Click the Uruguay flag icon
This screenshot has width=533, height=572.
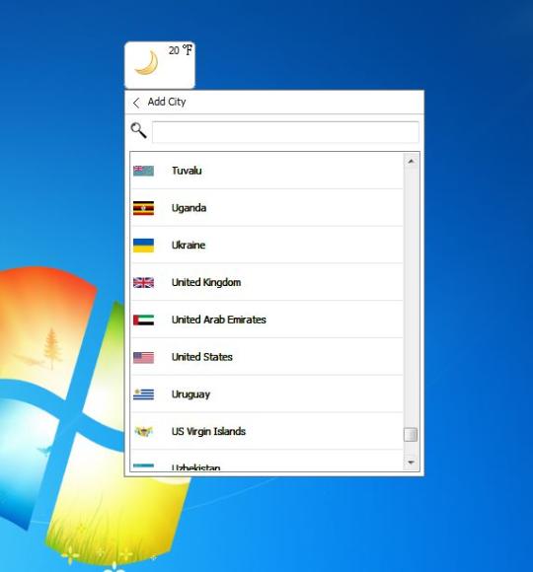(x=143, y=394)
